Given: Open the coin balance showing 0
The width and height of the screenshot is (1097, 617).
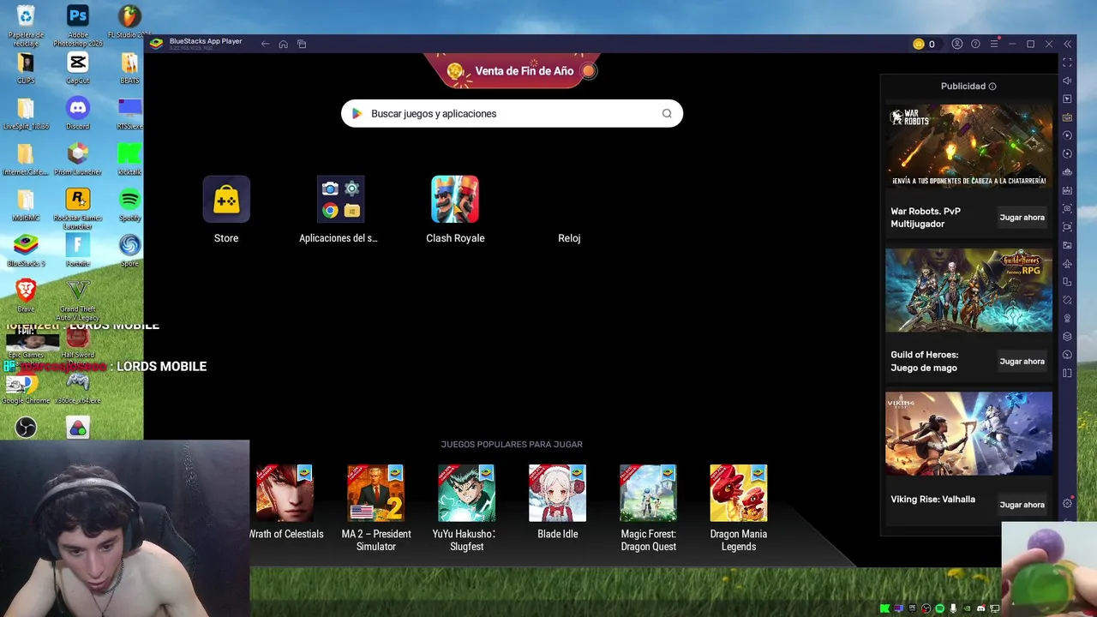Looking at the screenshot, I should pos(924,44).
